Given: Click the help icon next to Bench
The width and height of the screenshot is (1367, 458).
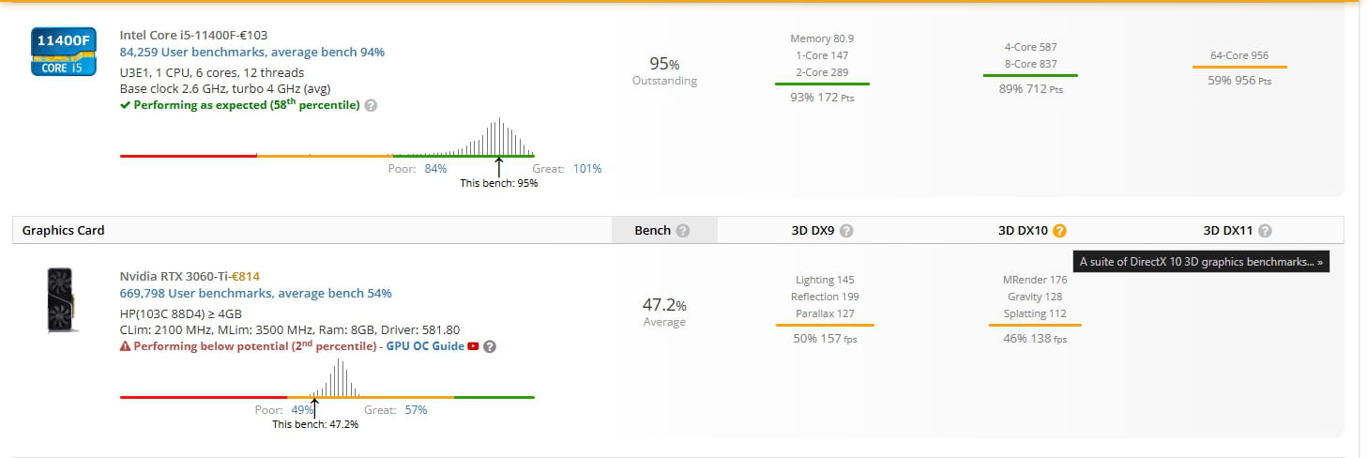Looking at the screenshot, I should pos(683,231).
